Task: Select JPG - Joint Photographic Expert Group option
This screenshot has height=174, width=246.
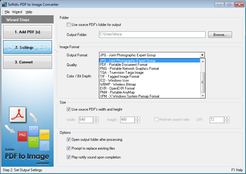Action: [x=150, y=61]
